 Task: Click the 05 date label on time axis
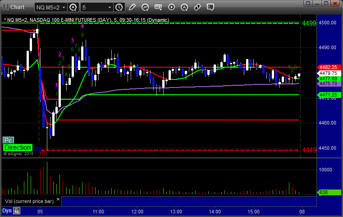coord(40,212)
